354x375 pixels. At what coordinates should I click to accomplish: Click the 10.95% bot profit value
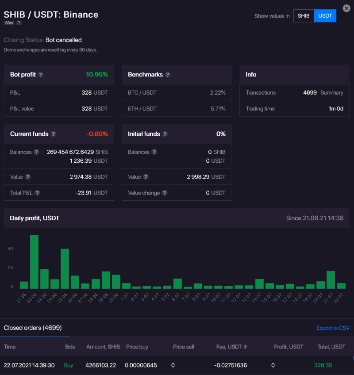97,75
